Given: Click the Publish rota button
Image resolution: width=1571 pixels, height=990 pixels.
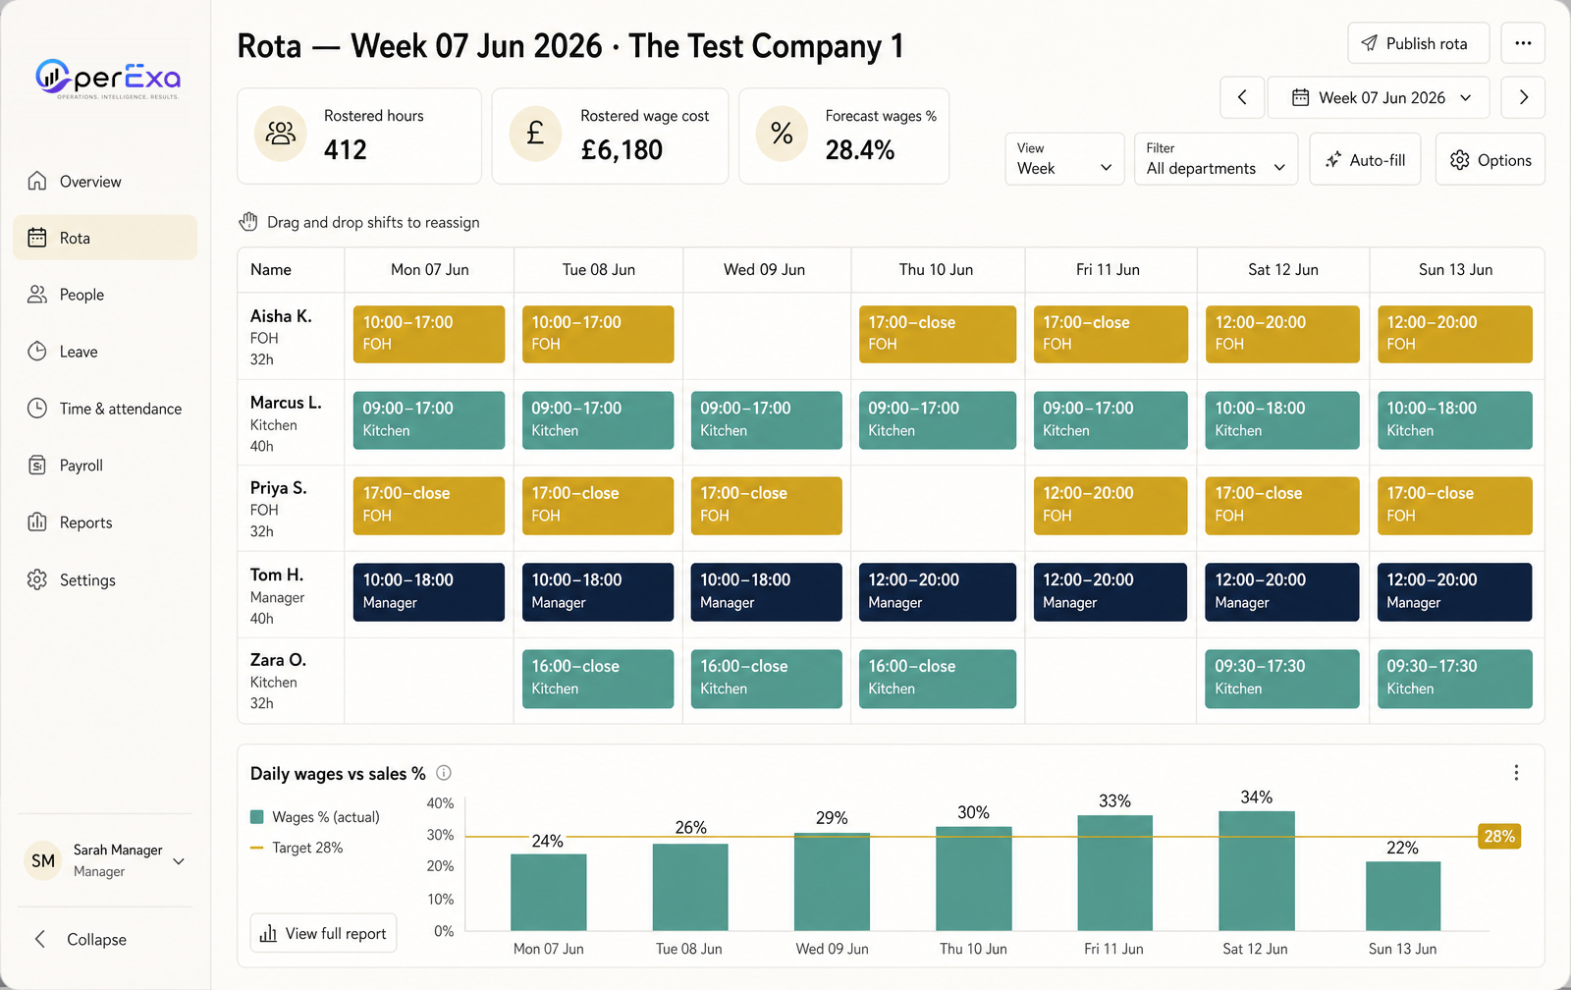Looking at the screenshot, I should click(x=1419, y=43).
